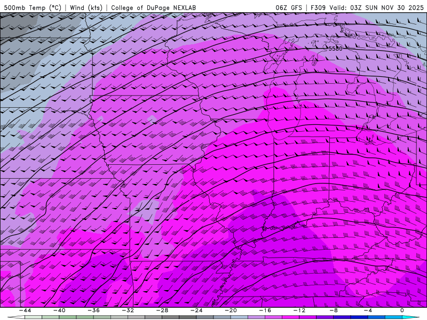
Task: Click the "-8" colorbar tick label
Action: coord(334,310)
